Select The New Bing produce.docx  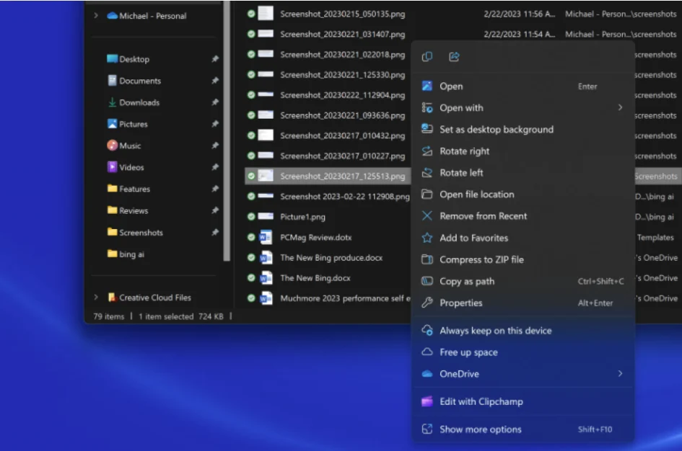point(331,258)
